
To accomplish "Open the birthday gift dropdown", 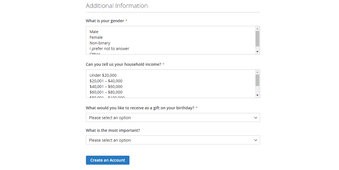I will [x=173, y=117].
